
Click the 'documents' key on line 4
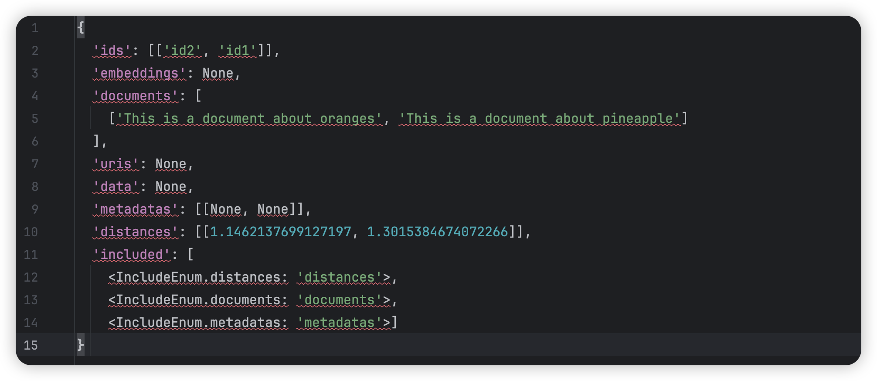click(136, 96)
